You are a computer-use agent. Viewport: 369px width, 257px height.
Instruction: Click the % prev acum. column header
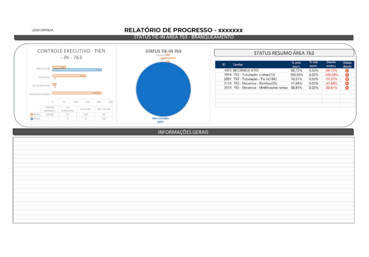coord(297,64)
